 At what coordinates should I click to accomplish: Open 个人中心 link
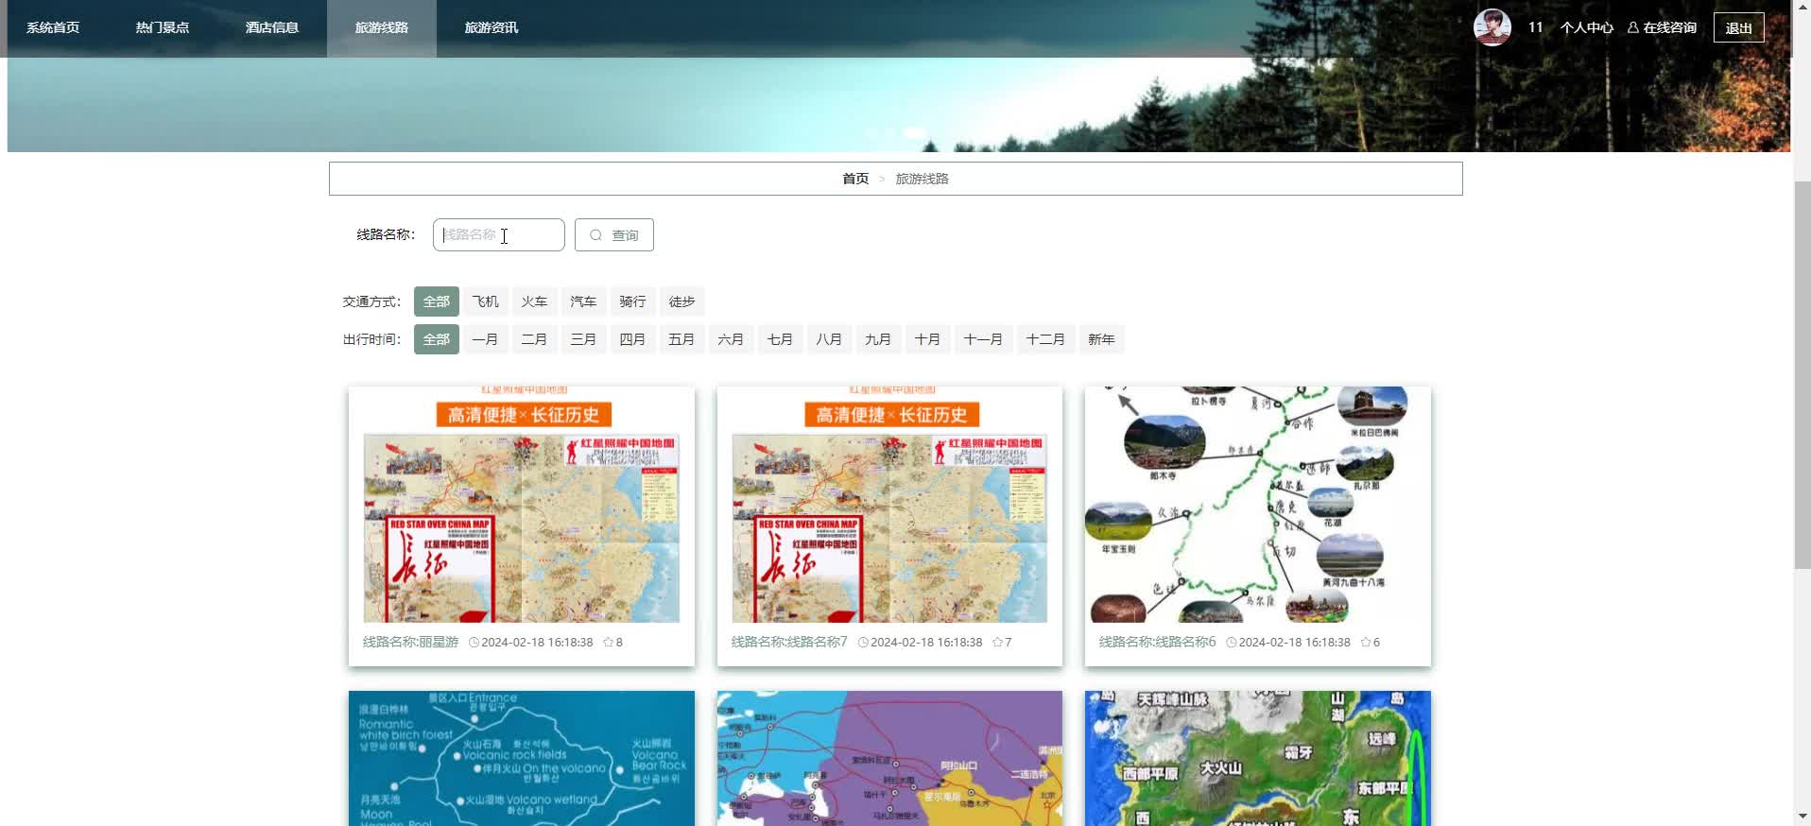(1586, 28)
